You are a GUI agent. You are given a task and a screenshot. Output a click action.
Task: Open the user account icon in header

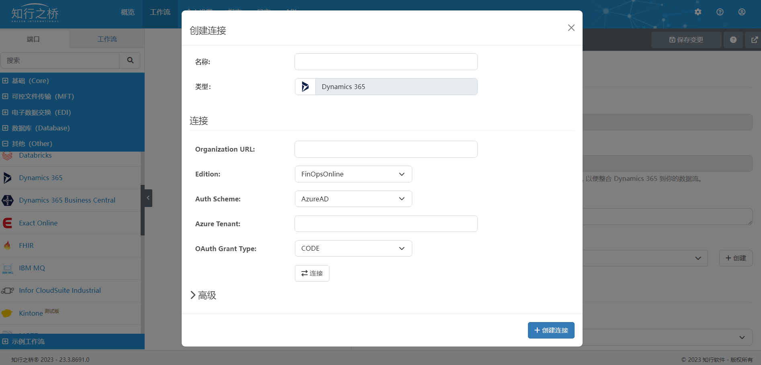[x=742, y=12]
